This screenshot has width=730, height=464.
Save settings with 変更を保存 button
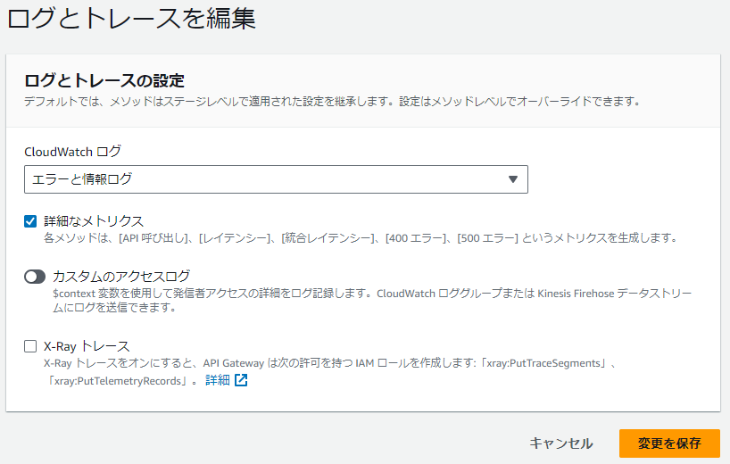coord(669,443)
